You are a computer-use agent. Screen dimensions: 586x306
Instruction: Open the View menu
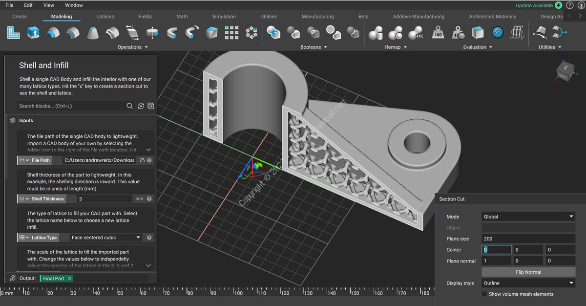pos(49,5)
